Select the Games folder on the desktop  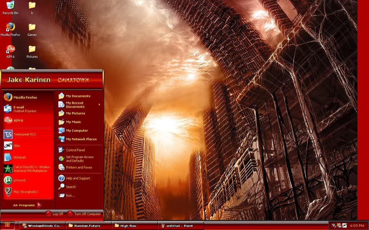click(x=32, y=29)
